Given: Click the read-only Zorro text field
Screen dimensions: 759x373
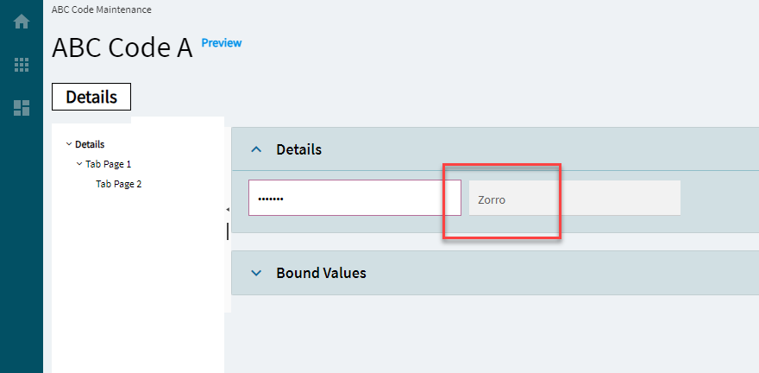Looking at the screenshot, I should point(574,198).
